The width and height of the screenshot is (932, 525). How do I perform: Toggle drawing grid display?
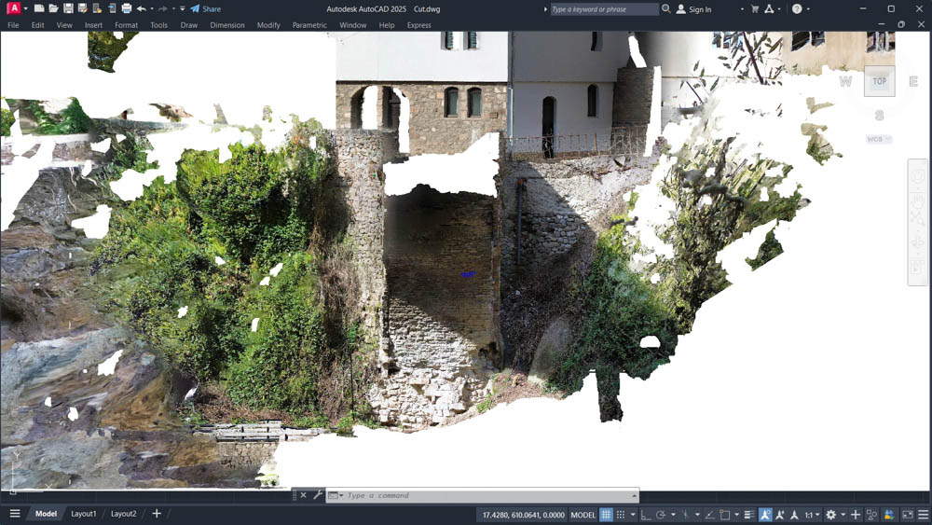pos(606,515)
